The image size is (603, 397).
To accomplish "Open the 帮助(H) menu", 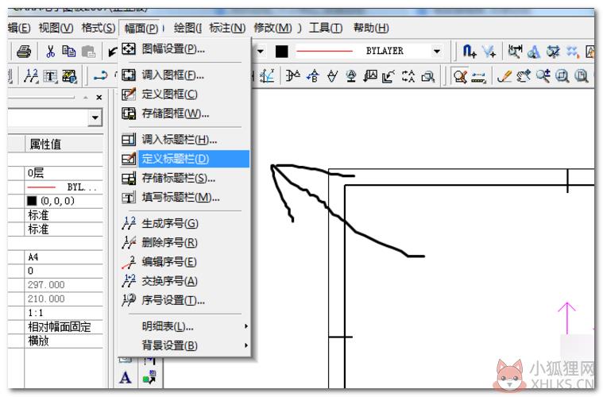I will pyautogui.click(x=371, y=28).
